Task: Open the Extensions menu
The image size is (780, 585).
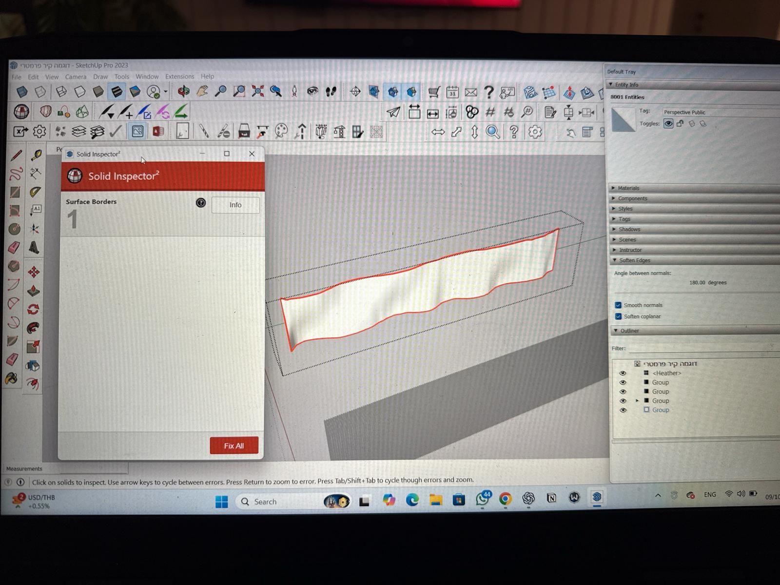Action: 179,77
